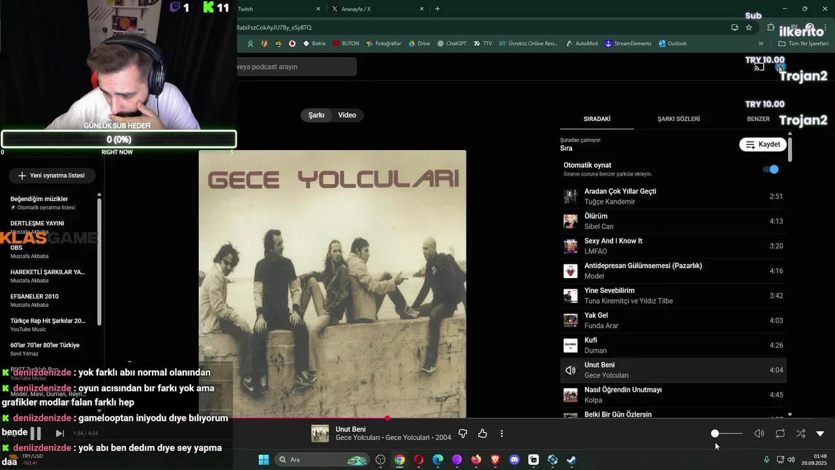Open the ChatGPT bookmark

[452, 44]
